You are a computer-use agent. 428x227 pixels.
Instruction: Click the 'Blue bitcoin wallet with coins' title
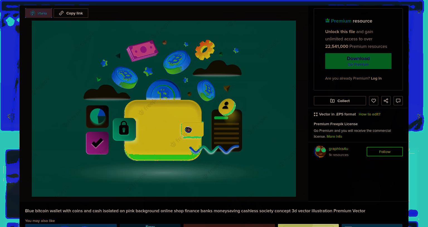195,211
